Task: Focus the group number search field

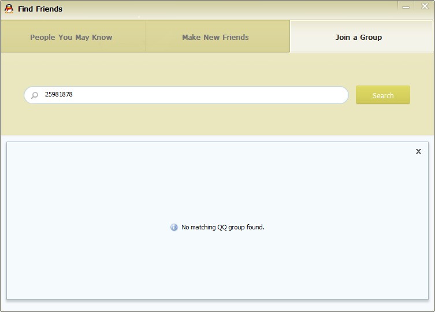Action: [186, 95]
